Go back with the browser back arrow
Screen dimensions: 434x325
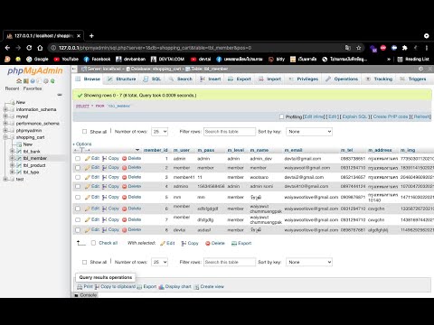pos(7,48)
